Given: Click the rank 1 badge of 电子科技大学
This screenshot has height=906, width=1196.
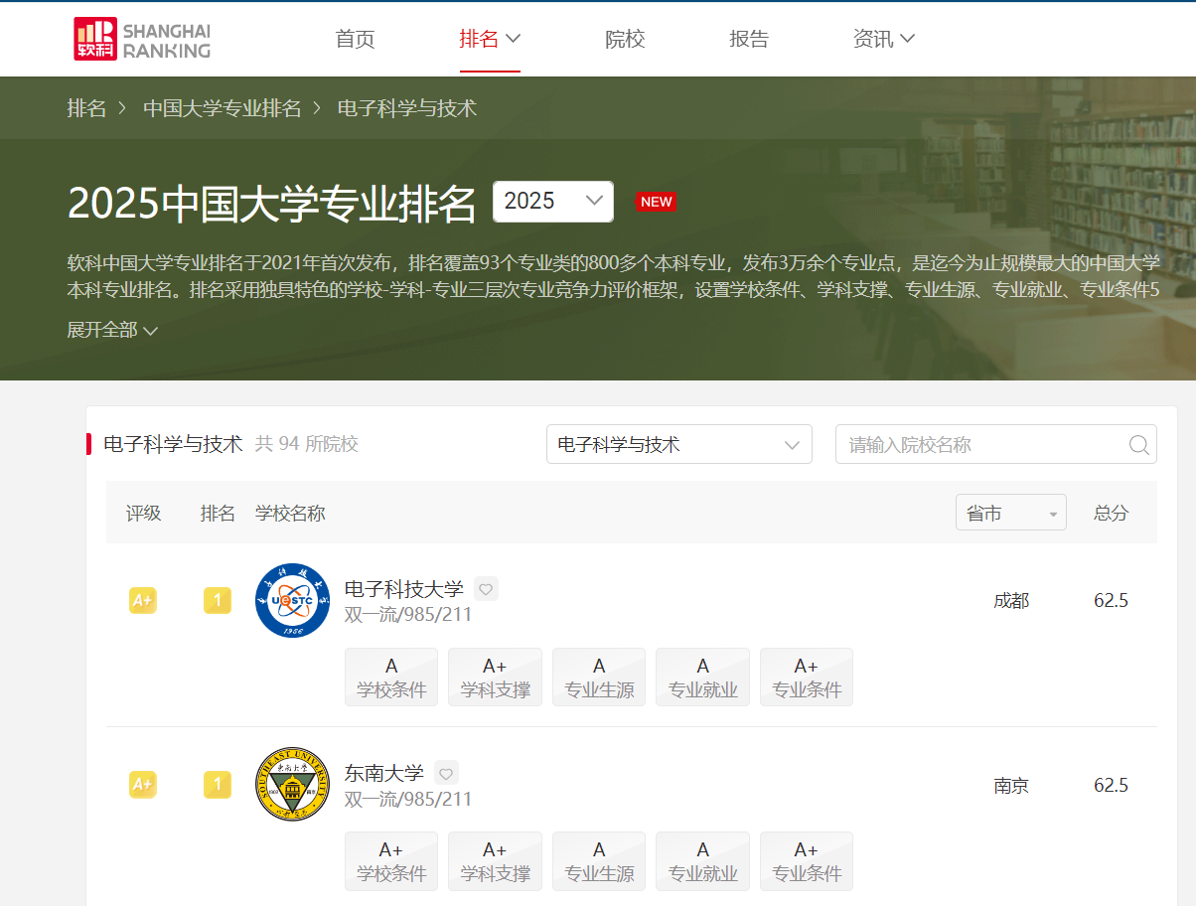Looking at the screenshot, I should click(x=218, y=600).
